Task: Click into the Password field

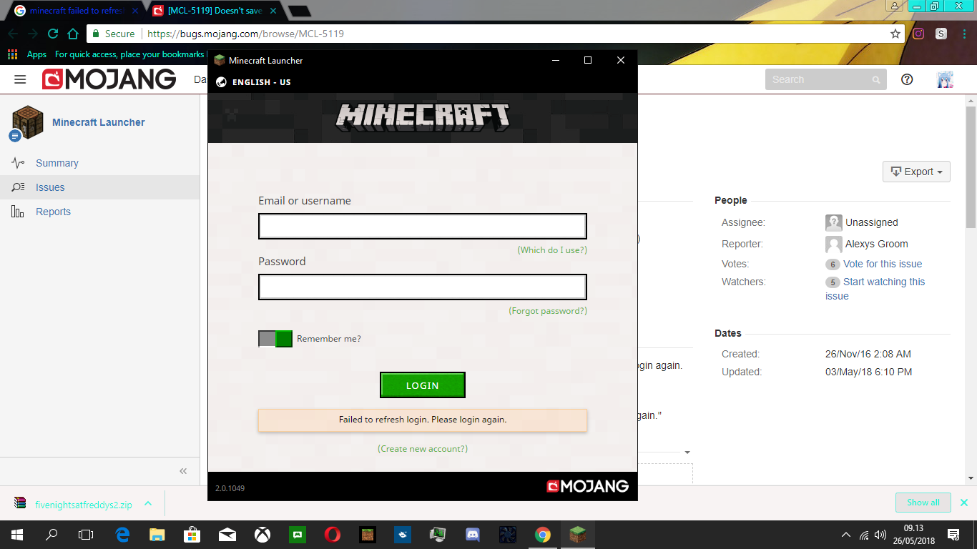Action: (423, 287)
